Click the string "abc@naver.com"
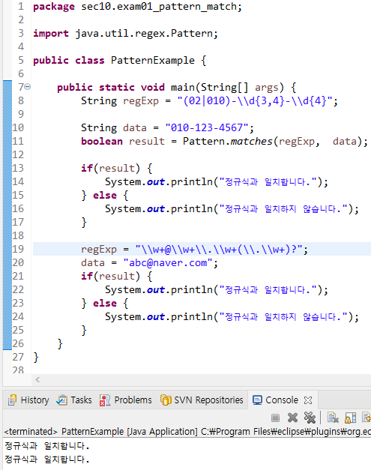 pyautogui.click(x=168, y=263)
